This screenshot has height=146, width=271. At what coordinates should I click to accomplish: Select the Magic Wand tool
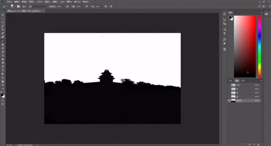tap(3, 26)
